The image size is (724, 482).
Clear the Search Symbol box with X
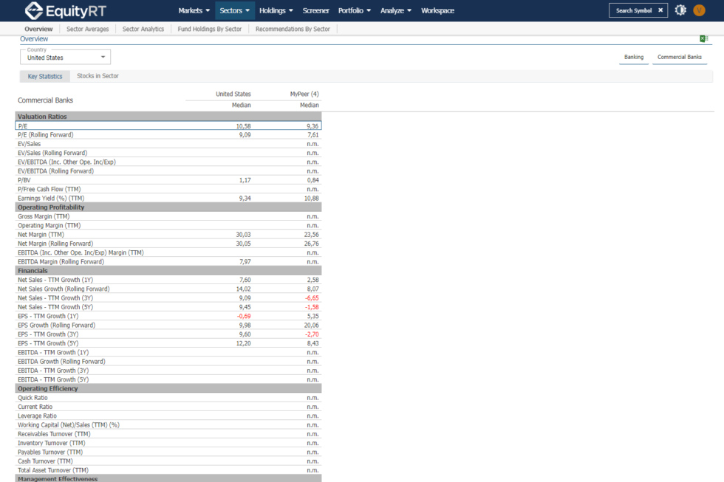(660, 10)
